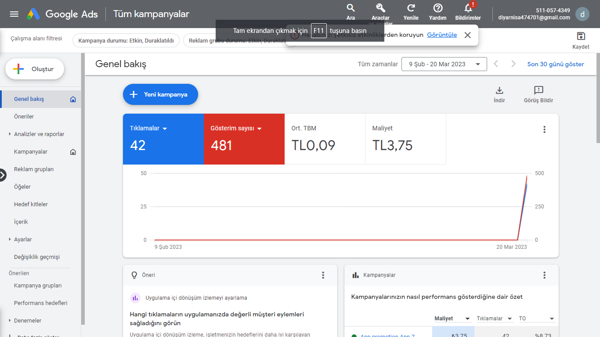Image resolution: width=600 pixels, height=337 pixels.
Task: Toggle the sidebar collapse arrow
Action: (x=2, y=175)
